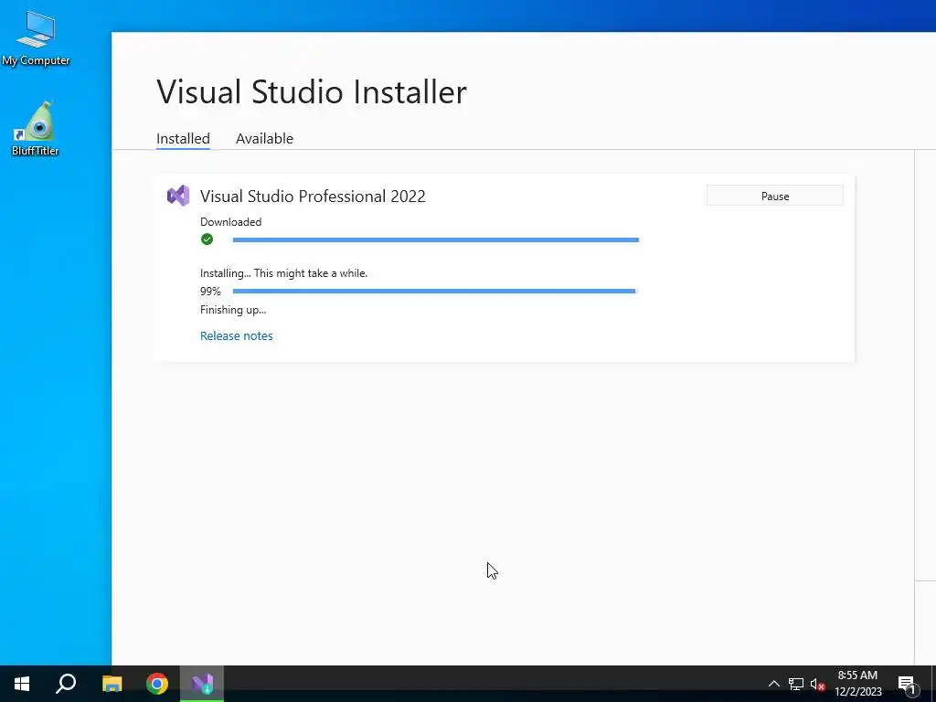Viewport: 936px width, 702px height.
Task: Click the Visual Studio Professional 2022 logo
Action: pos(178,196)
